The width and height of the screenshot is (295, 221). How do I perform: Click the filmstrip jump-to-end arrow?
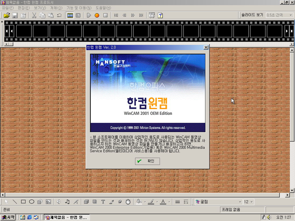point(292,31)
